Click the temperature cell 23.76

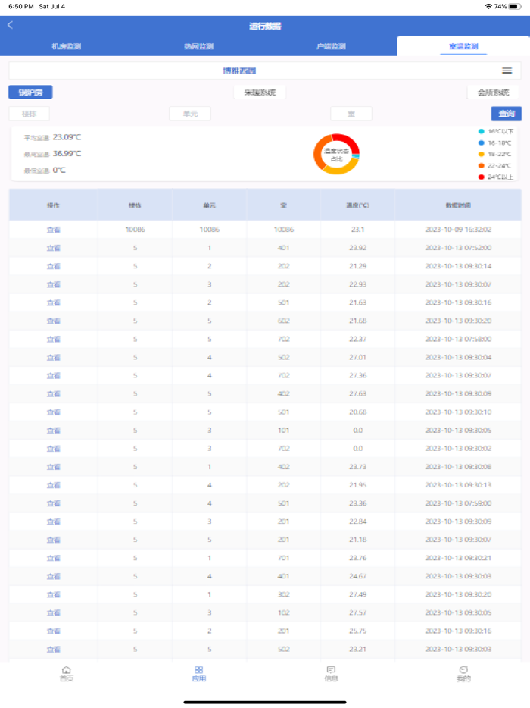[357, 558]
